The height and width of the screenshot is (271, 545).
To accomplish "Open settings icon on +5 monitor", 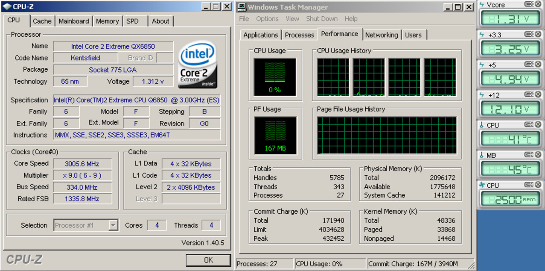I will [x=528, y=65].
